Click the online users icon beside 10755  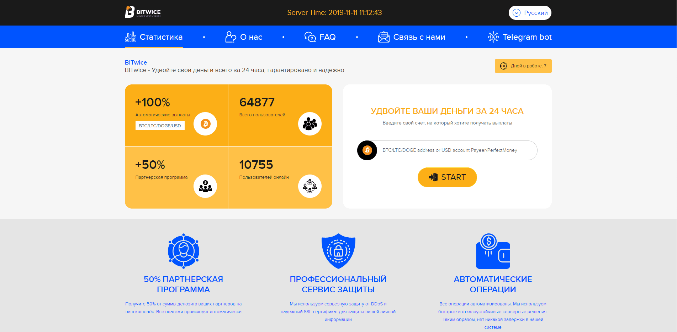click(310, 186)
